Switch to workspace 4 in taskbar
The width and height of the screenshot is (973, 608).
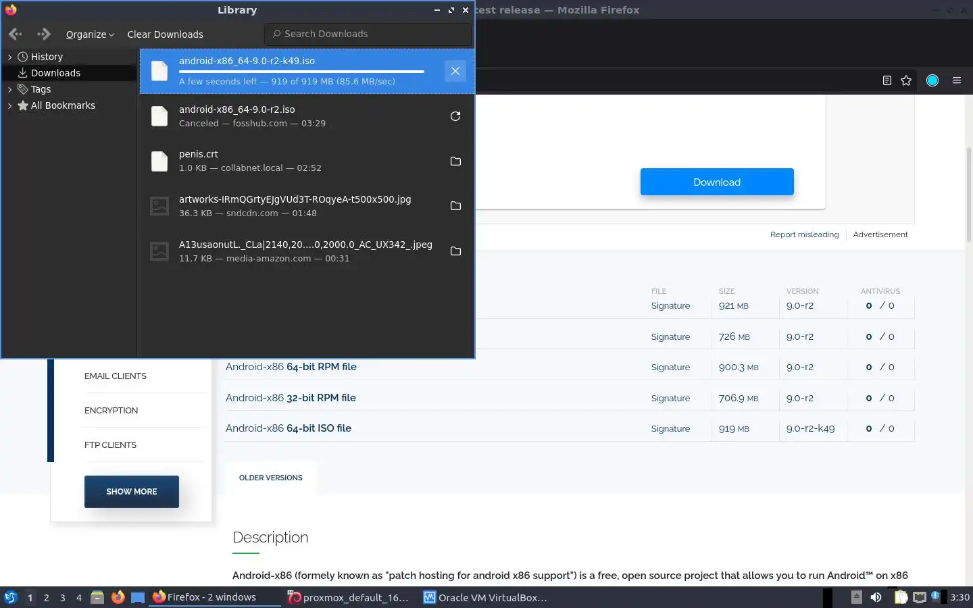(x=79, y=598)
